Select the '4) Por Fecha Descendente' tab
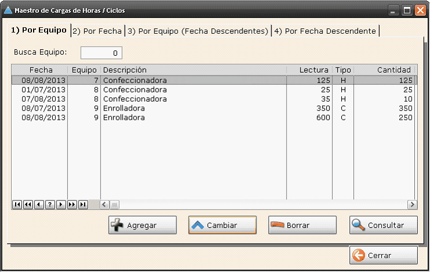Viewport: 430px width, 272px height. click(325, 31)
